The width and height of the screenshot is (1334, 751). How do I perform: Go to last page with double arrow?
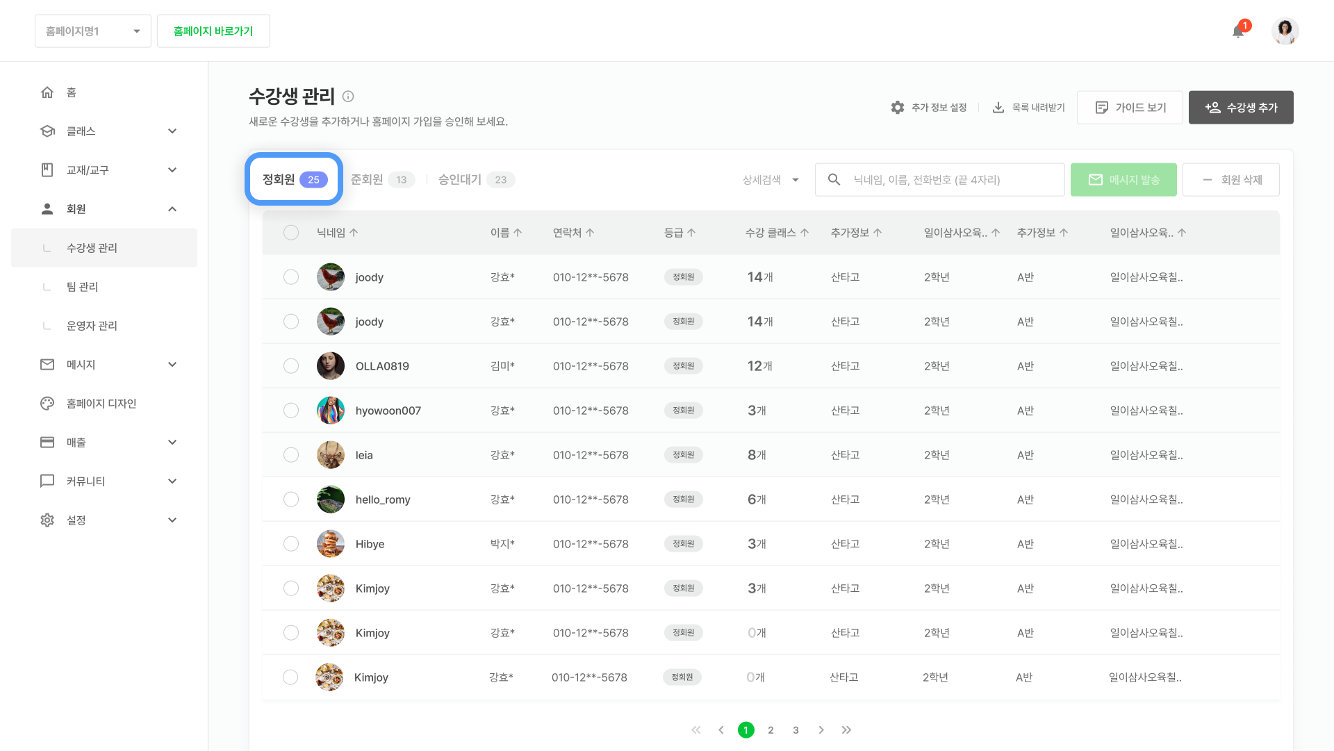click(x=846, y=730)
